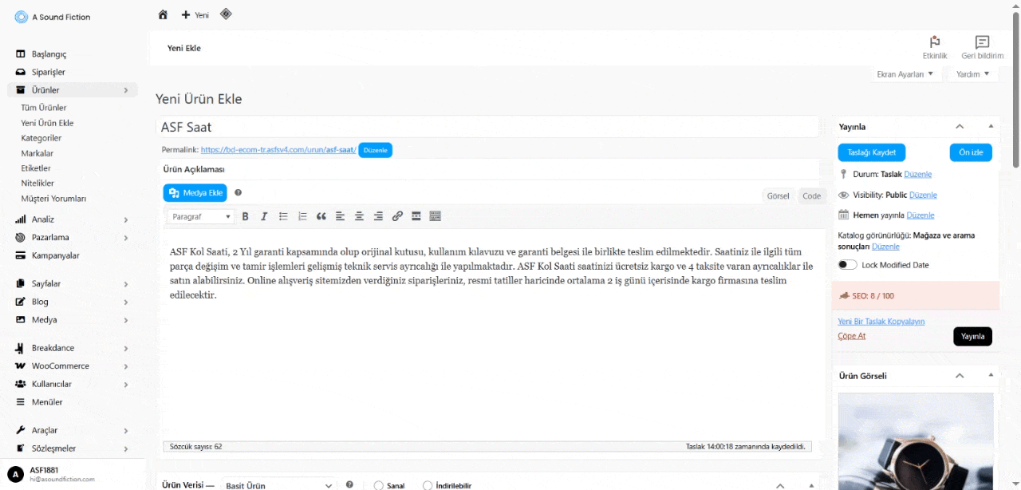This screenshot has width=1021, height=490.
Task: Go to the home icon in top bar
Action: (x=163, y=14)
